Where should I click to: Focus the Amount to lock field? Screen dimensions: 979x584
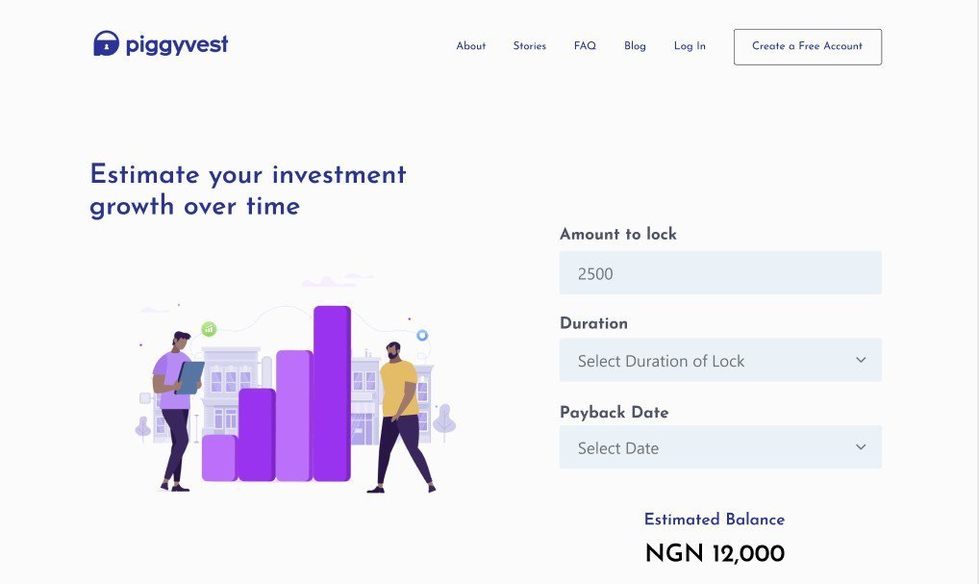(x=720, y=273)
